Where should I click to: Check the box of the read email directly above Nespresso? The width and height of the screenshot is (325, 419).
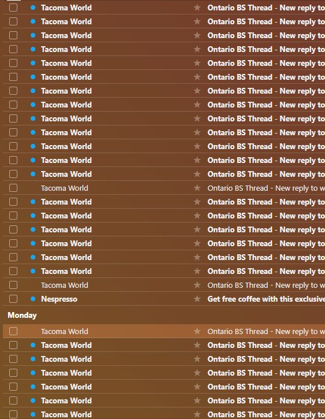tap(13, 285)
